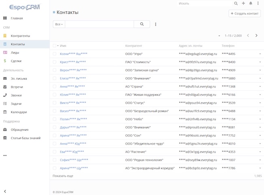Click the quick create plus icon

point(243,3)
